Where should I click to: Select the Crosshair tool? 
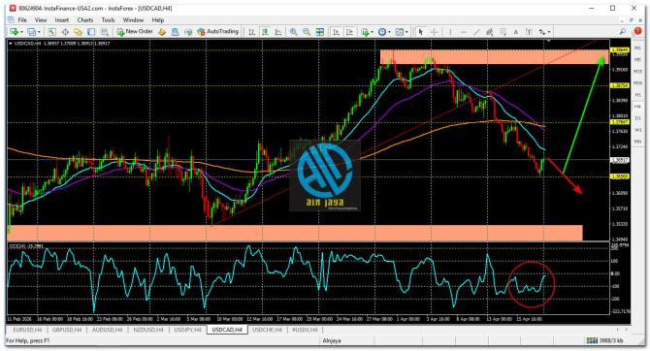(434, 32)
